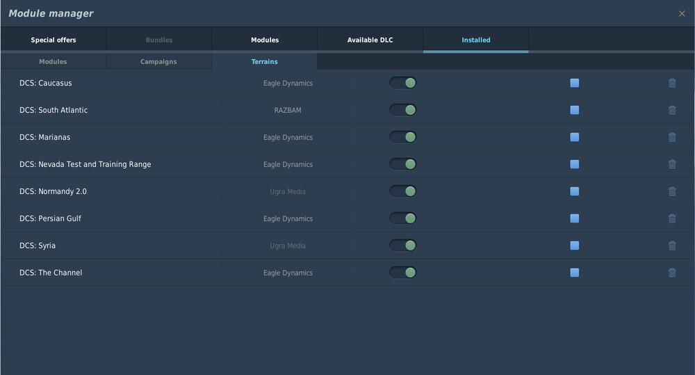Open the Campaigns sub-tab
The width and height of the screenshot is (695, 375).
[158, 62]
